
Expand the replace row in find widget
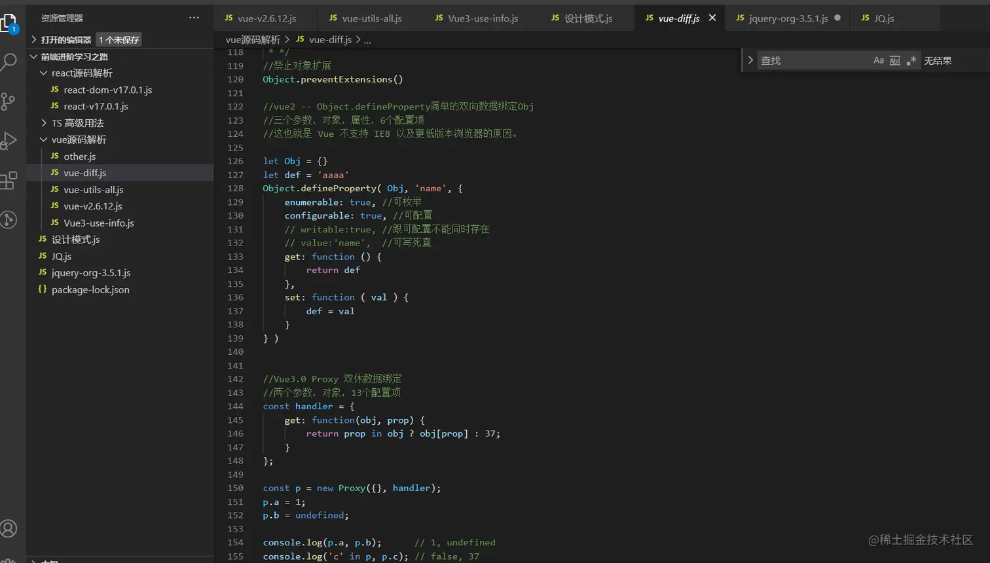point(750,60)
